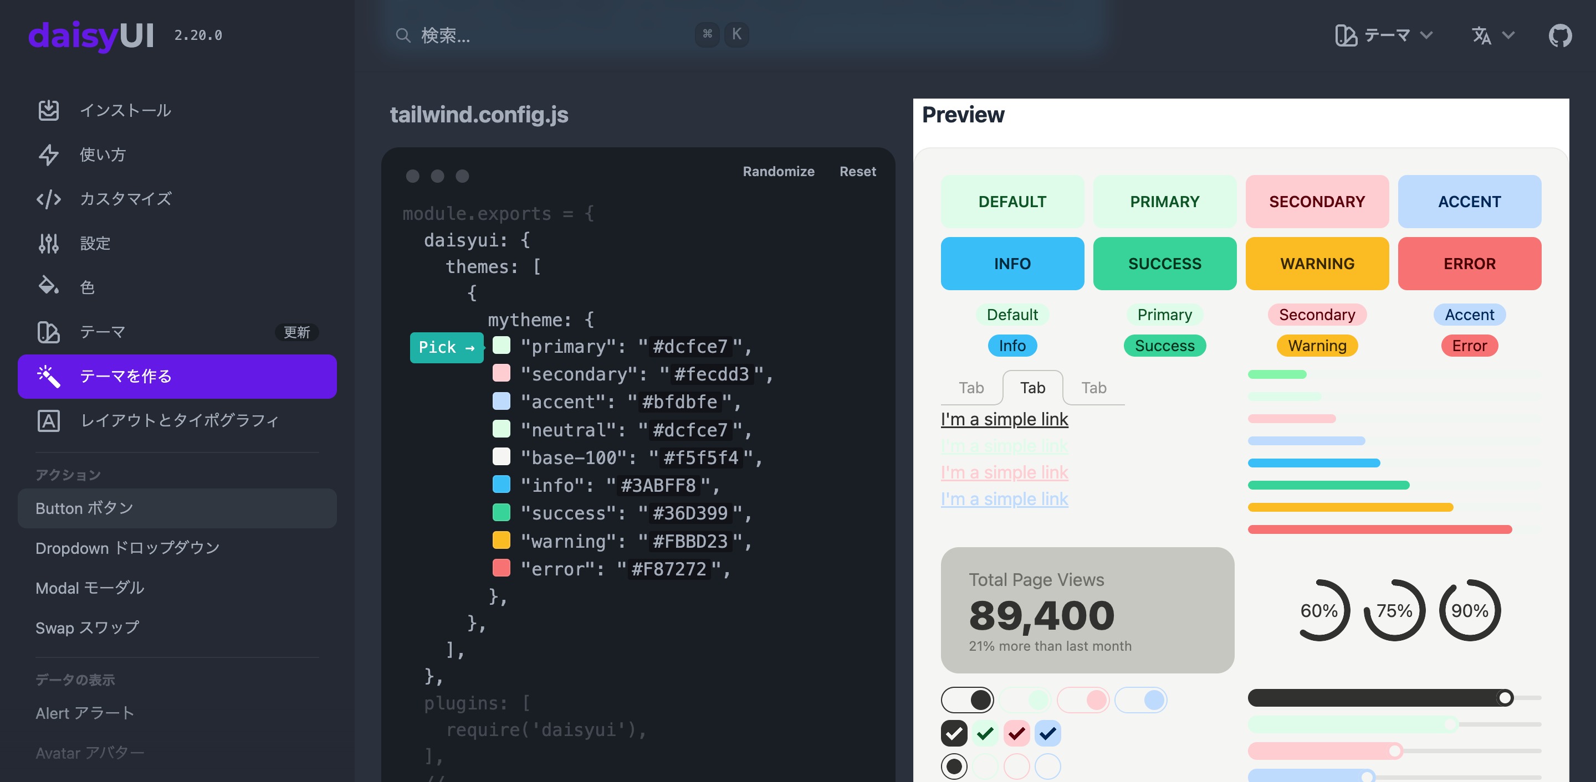Image resolution: width=1596 pixels, height=782 pixels.
Task: Click the blue simple link
Action: tap(1004, 499)
